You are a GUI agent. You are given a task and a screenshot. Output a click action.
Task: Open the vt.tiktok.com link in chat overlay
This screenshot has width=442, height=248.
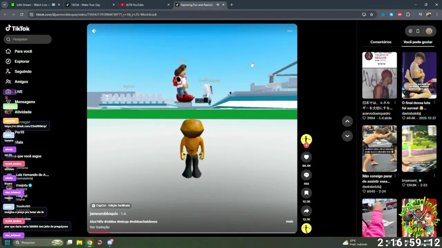[26, 126]
